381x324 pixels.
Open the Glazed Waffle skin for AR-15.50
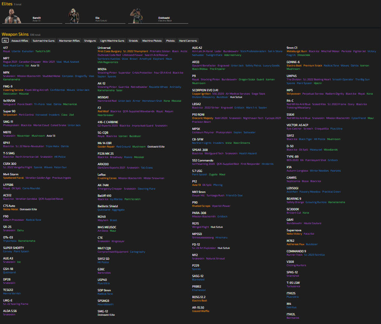[x=201, y=311]
